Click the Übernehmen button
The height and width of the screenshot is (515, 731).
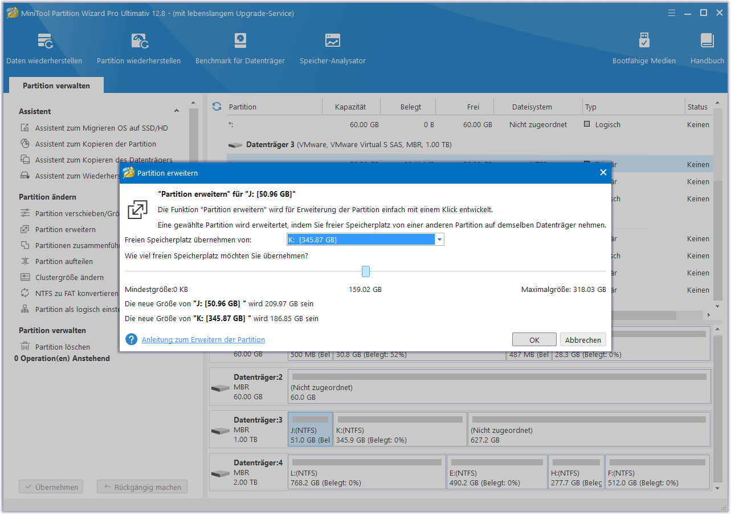coord(51,487)
